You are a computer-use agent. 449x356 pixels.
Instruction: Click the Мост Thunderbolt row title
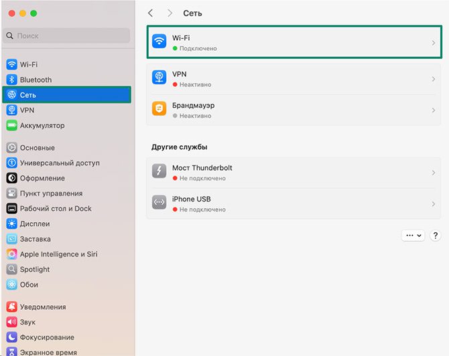pyautogui.click(x=202, y=168)
